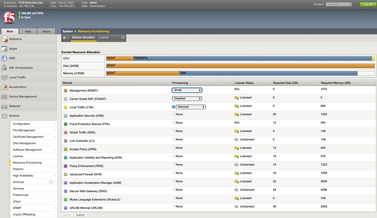The width and height of the screenshot is (377, 218).
Task: Click the DNS globe icon
Action: tap(4, 58)
